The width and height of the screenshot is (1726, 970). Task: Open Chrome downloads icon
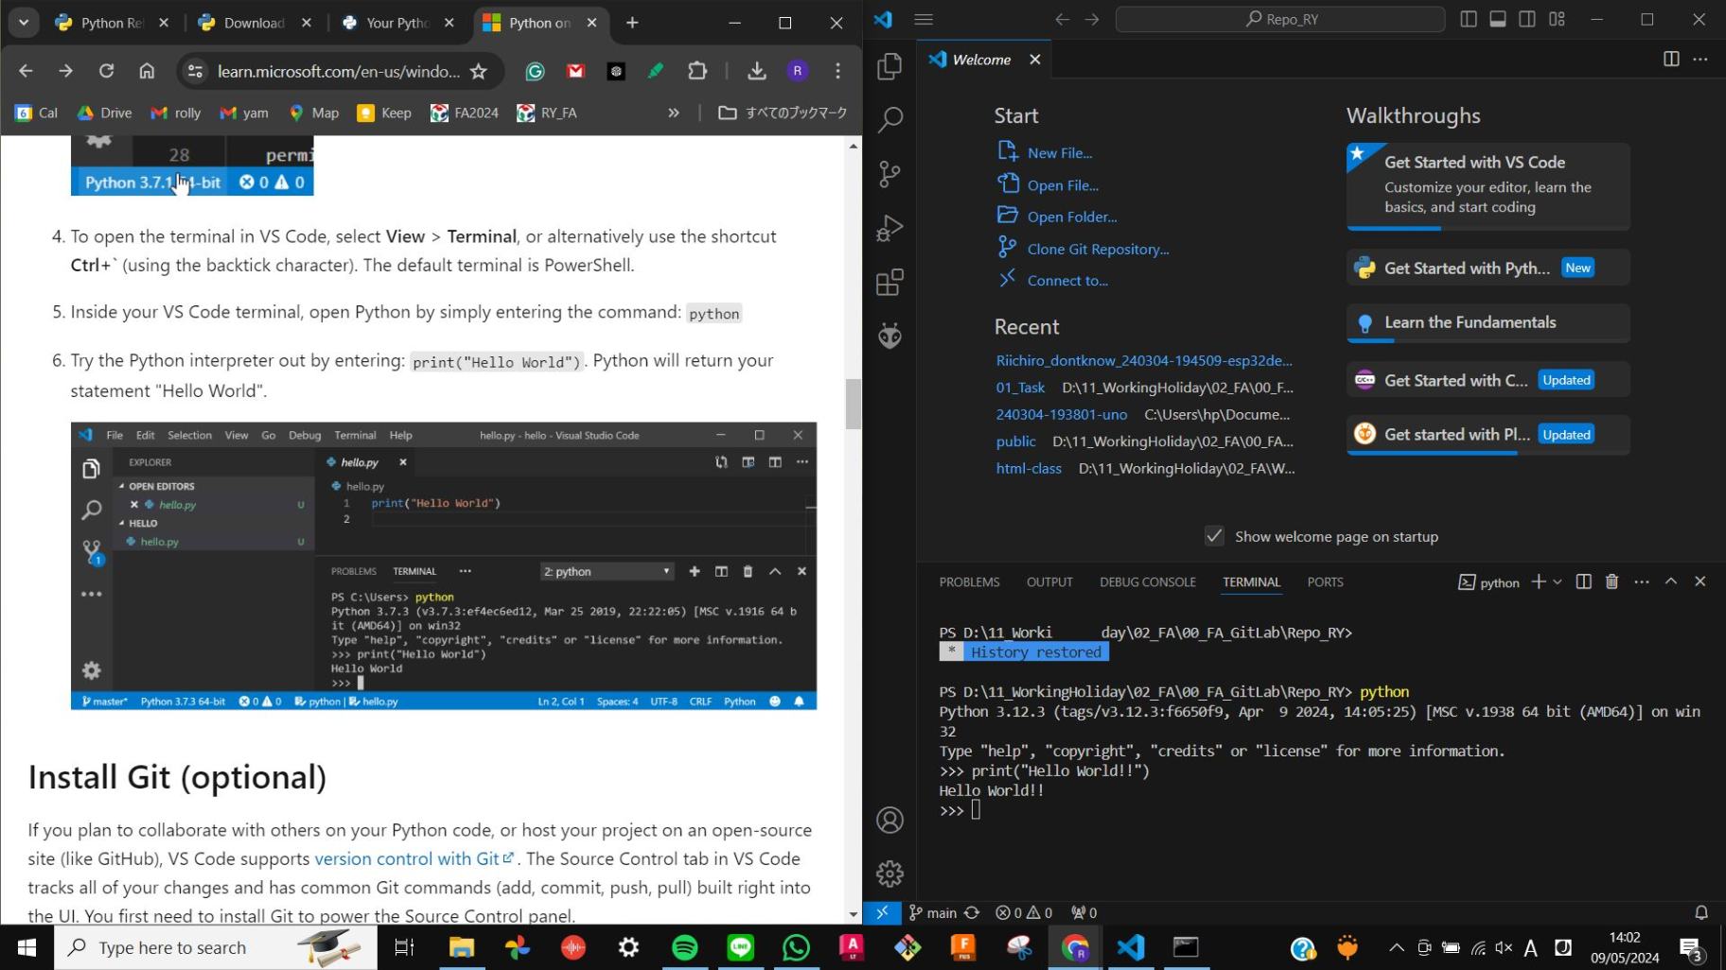[756, 71]
